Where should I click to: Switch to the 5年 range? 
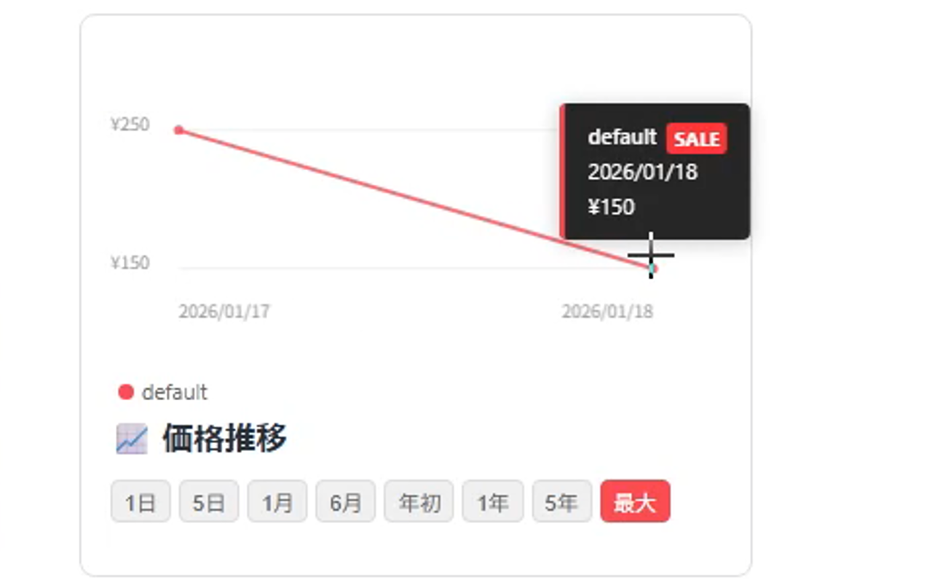562,501
